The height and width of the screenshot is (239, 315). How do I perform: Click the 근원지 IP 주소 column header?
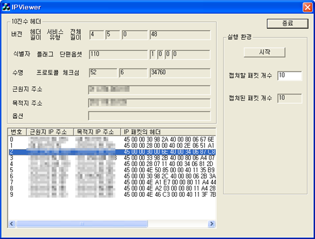tap(50, 132)
